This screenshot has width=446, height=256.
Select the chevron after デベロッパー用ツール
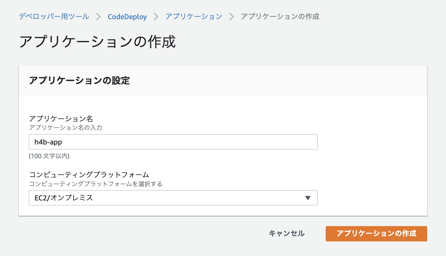tap(98, 16)
